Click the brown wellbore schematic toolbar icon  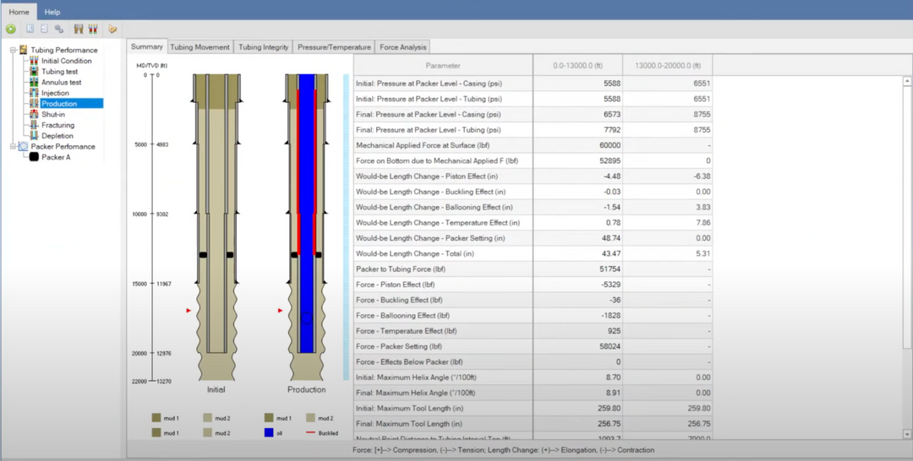pos(79,29)
